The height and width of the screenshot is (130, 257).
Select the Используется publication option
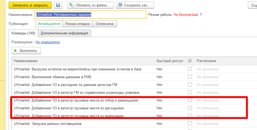(x=49, y=24)
